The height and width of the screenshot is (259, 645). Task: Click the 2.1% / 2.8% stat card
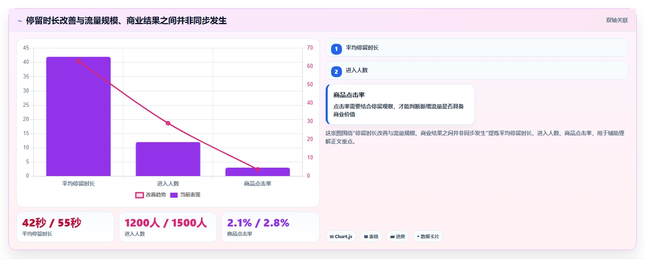click(270, 227)
